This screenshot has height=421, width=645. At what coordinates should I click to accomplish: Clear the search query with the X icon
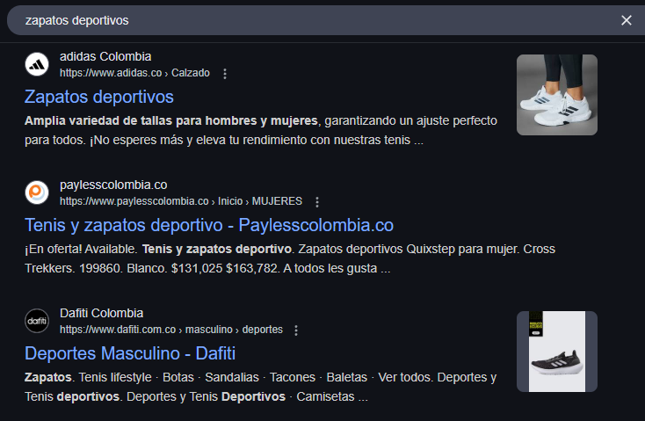click(627, 20)
